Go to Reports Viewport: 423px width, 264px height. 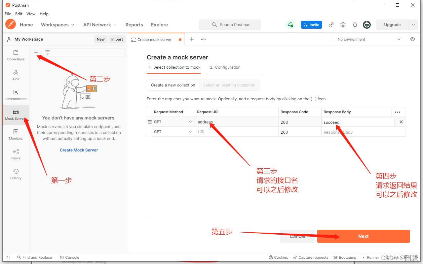[x=134, y=25]
